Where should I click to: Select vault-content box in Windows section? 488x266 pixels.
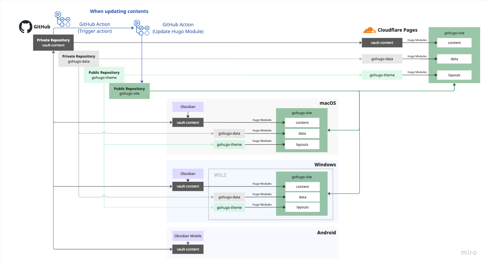pos(188,186)
